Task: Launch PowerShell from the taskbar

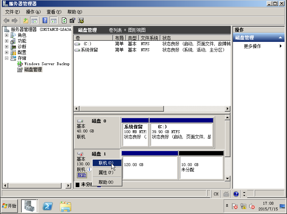Action: pyautogui.click(x=47, y=206)
